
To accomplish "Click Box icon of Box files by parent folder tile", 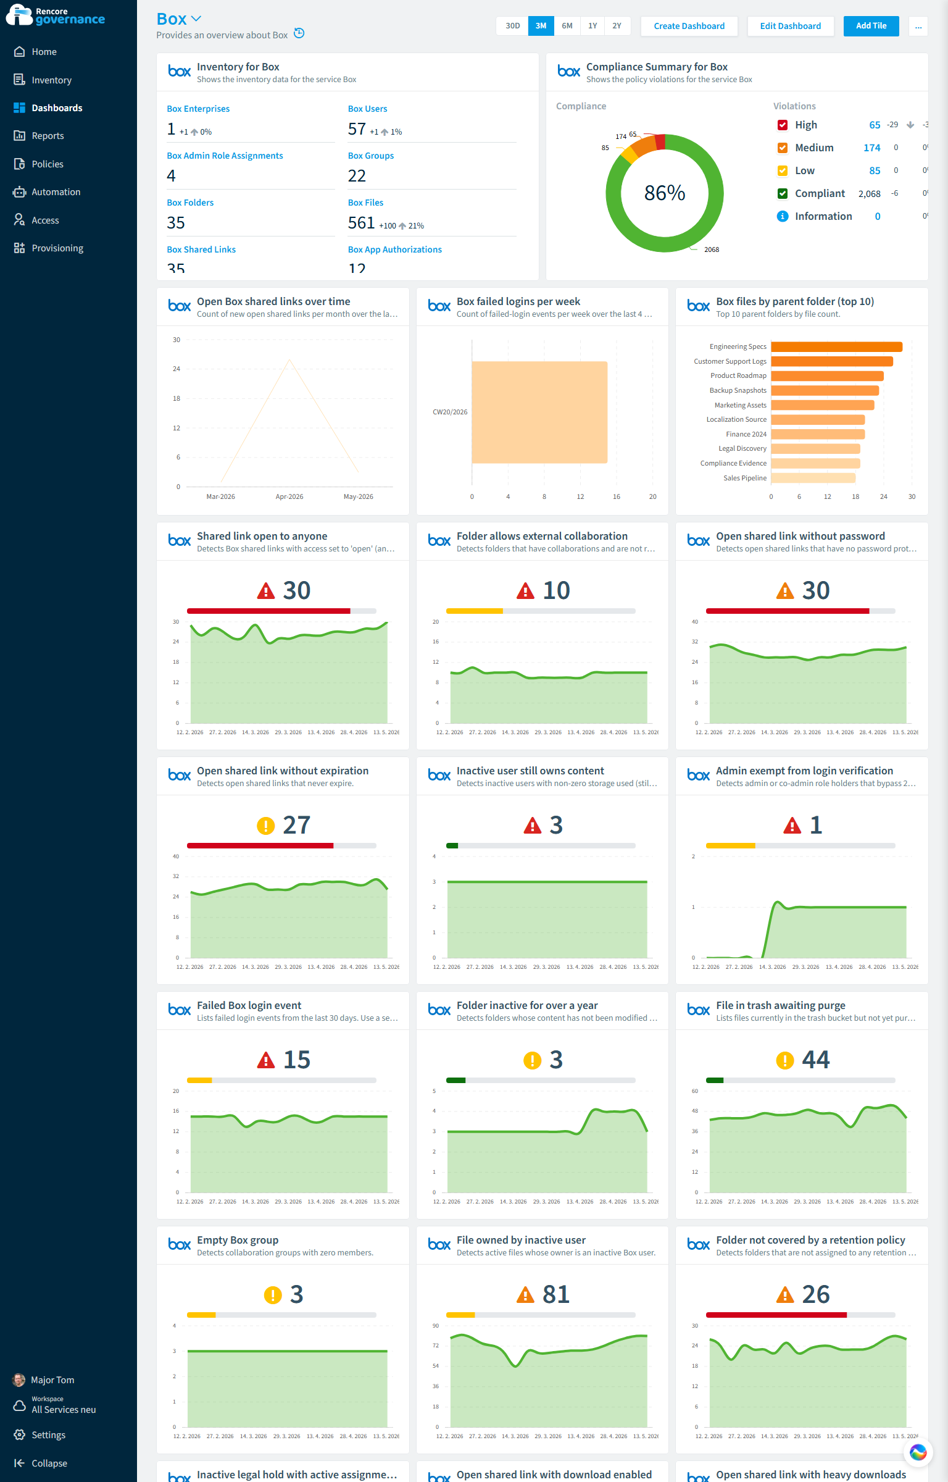I will tap(699, 306).
